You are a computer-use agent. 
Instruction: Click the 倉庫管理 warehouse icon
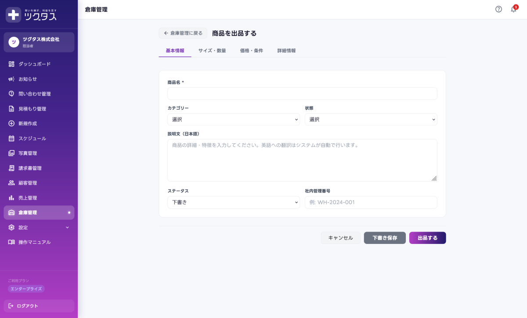(11, 213)
